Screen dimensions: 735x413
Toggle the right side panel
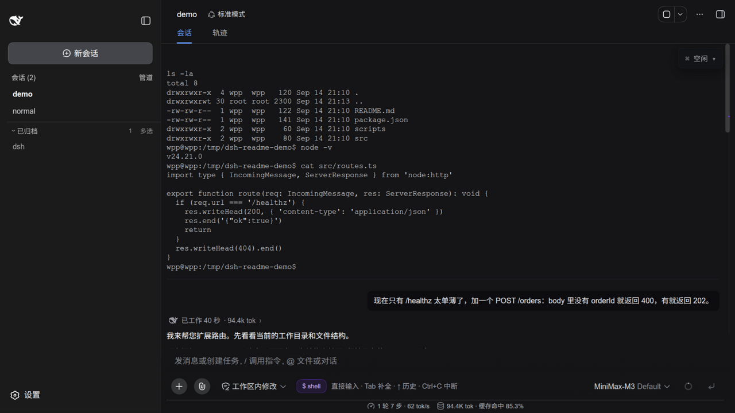pos(720,14)
